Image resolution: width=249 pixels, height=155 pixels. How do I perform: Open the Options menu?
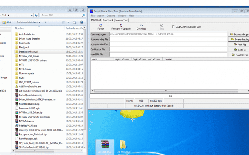111,16
